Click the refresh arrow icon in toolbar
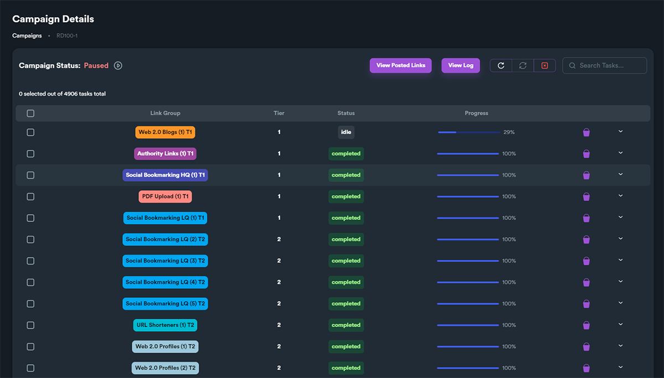664x378 pixels. tap(501, 66)
